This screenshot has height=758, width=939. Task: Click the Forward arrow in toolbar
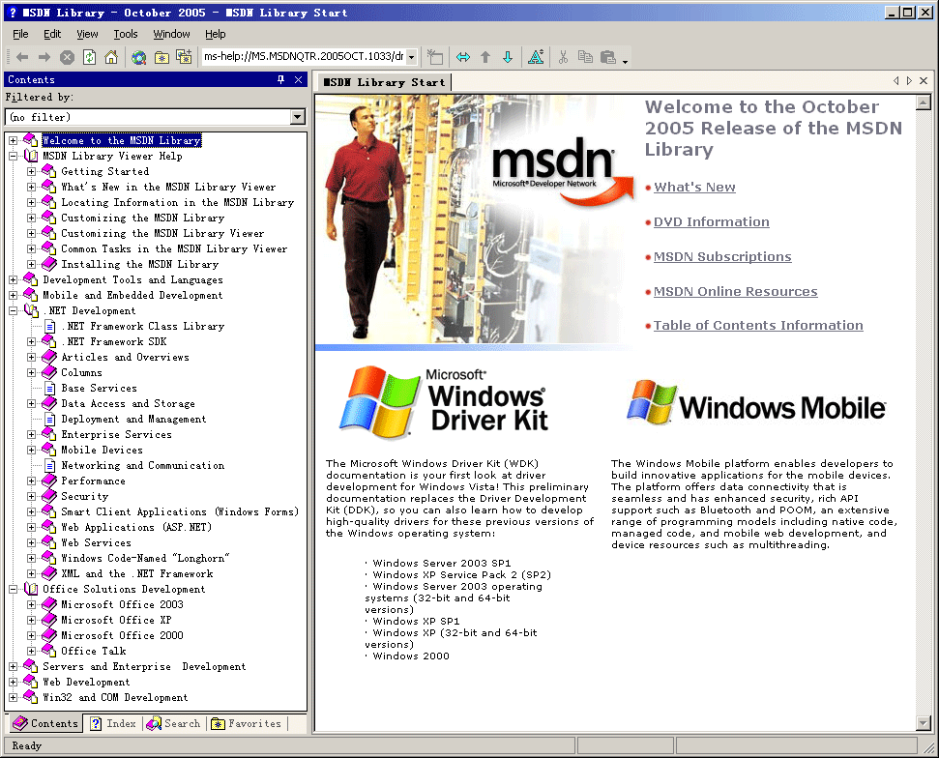[44, 57]
